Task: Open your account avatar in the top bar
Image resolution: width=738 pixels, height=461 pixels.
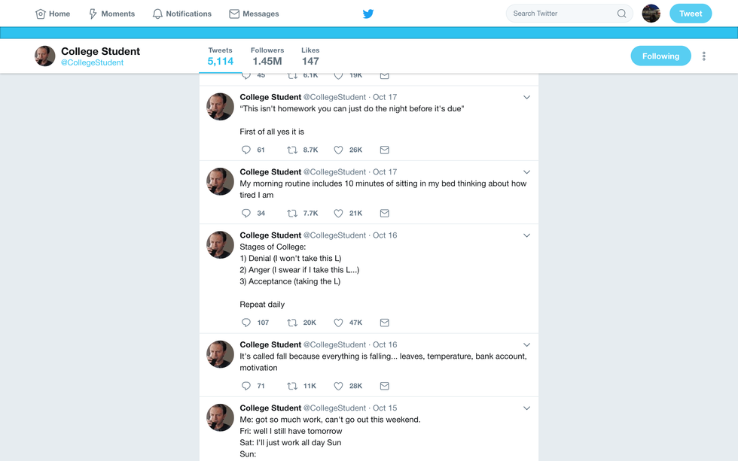Action: (x=651, y=14)
